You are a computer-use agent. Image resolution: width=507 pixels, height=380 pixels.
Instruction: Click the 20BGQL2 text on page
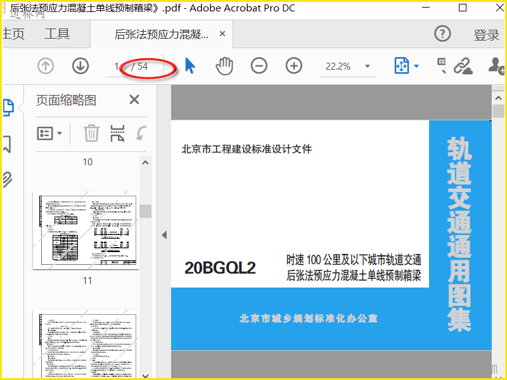[220, 268]
